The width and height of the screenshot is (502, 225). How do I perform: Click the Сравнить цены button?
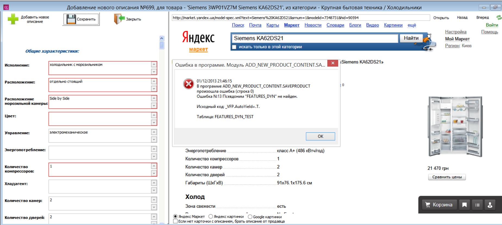click(x=447, y=177)
